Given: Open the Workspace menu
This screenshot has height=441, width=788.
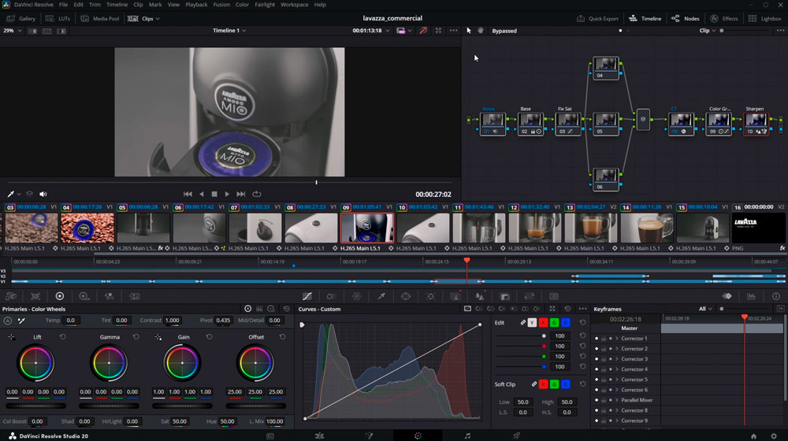Looking at the screenshot, I should 295,5.
